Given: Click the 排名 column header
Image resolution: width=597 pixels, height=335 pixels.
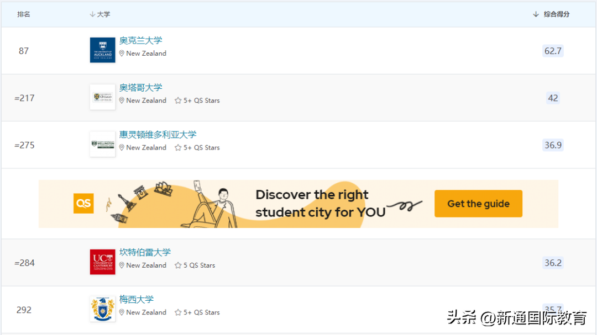Looking at the screenshot, I should (x=24, y=14).
